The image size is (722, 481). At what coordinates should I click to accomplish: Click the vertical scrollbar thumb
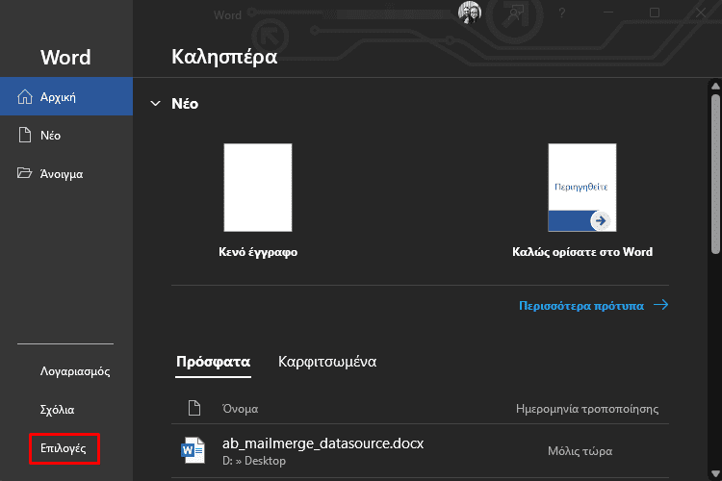(x=715, y=174)
